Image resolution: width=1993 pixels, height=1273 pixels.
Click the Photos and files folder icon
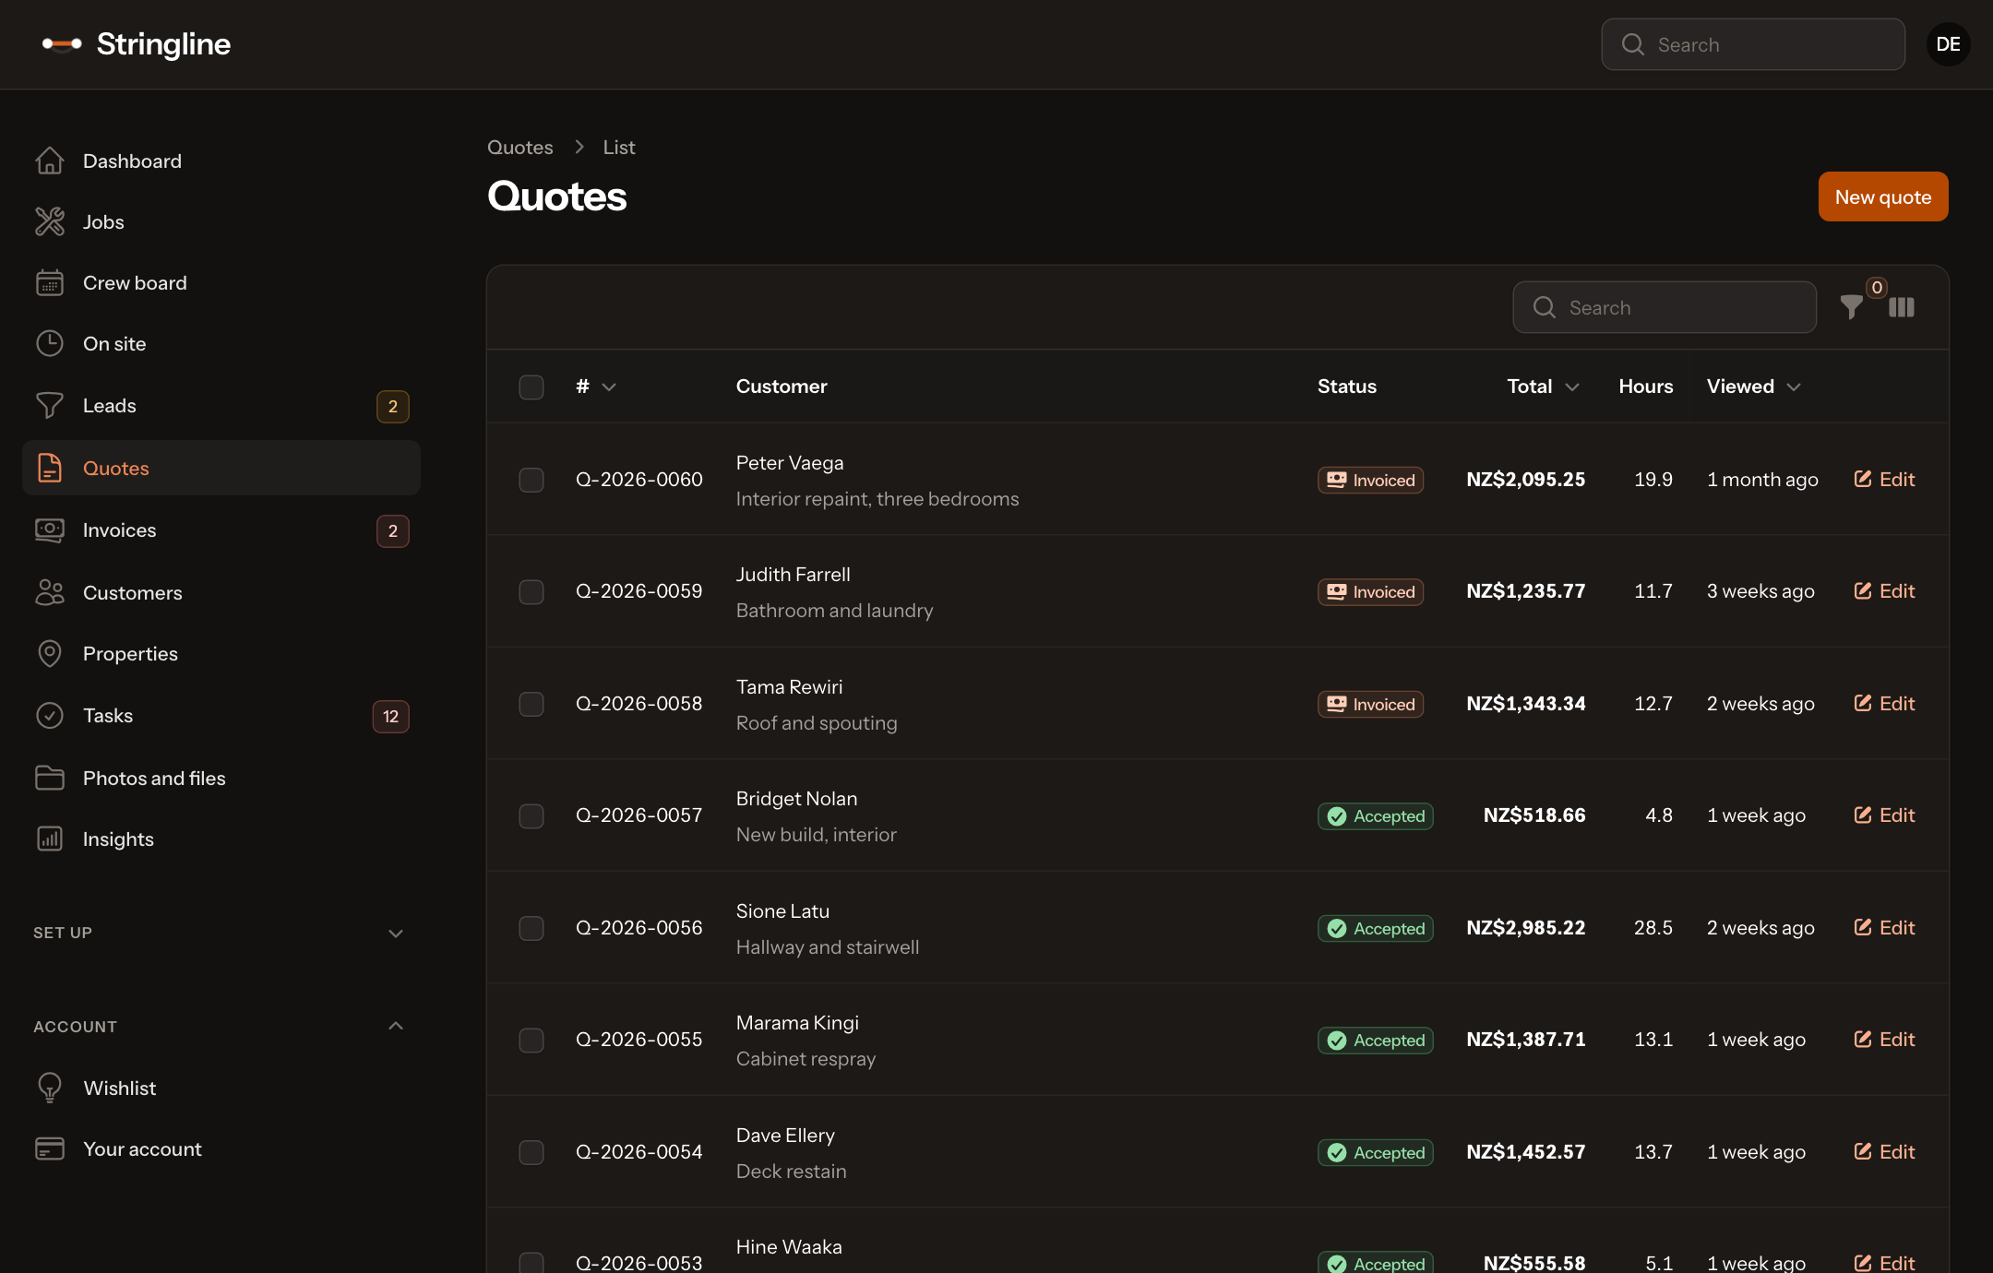tap(50, 778)
